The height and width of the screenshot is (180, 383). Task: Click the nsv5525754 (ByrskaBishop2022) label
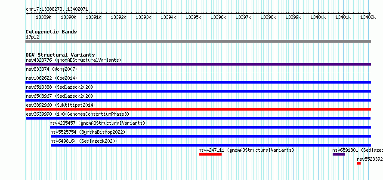pos(88,132)
